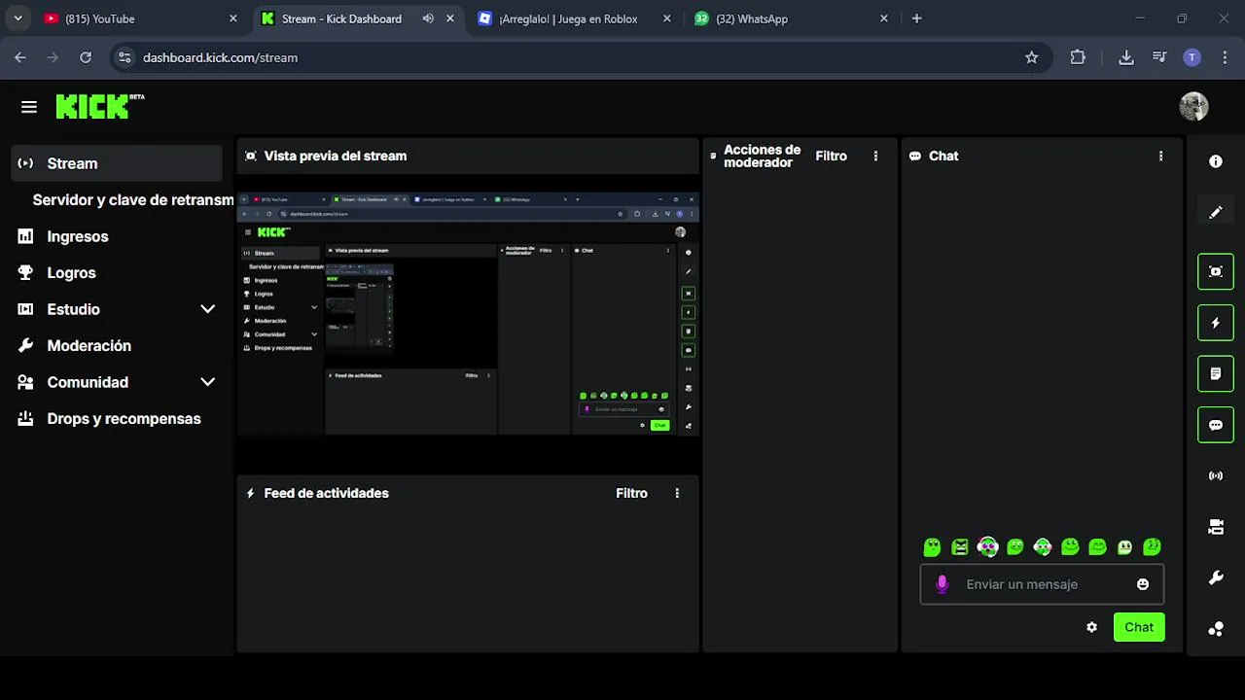Open the Moderación menu item

tap(117, 346)
